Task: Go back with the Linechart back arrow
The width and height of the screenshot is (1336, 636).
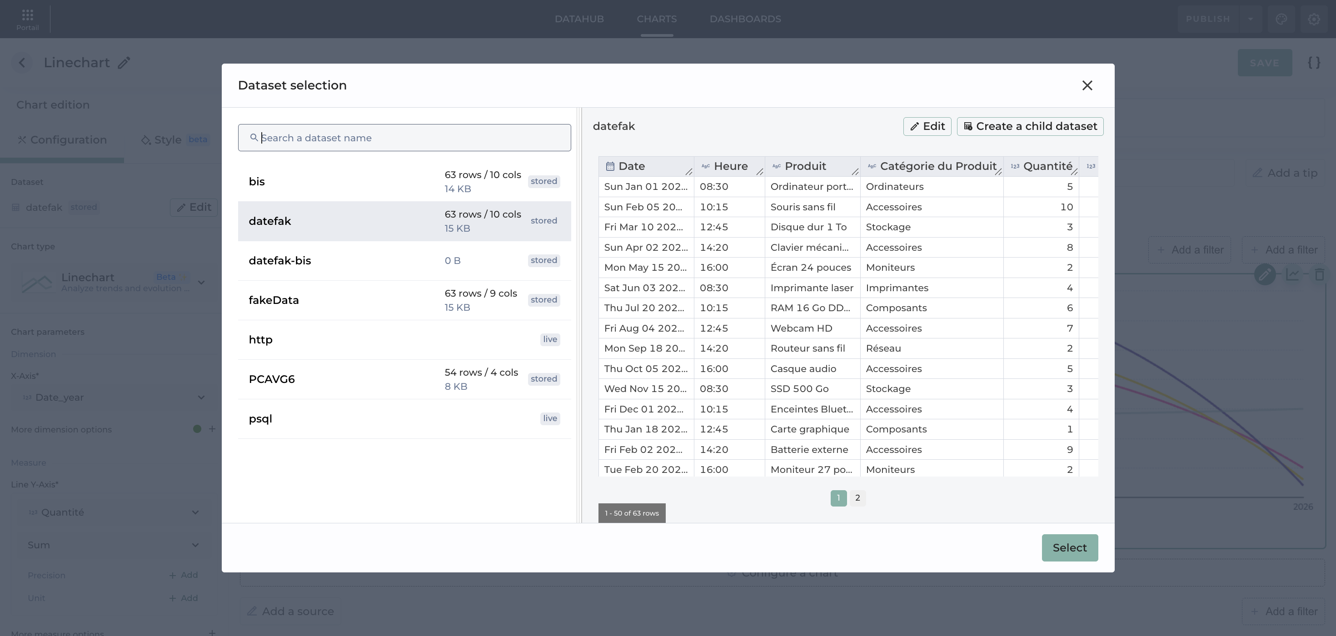Action: coord(22,63)
